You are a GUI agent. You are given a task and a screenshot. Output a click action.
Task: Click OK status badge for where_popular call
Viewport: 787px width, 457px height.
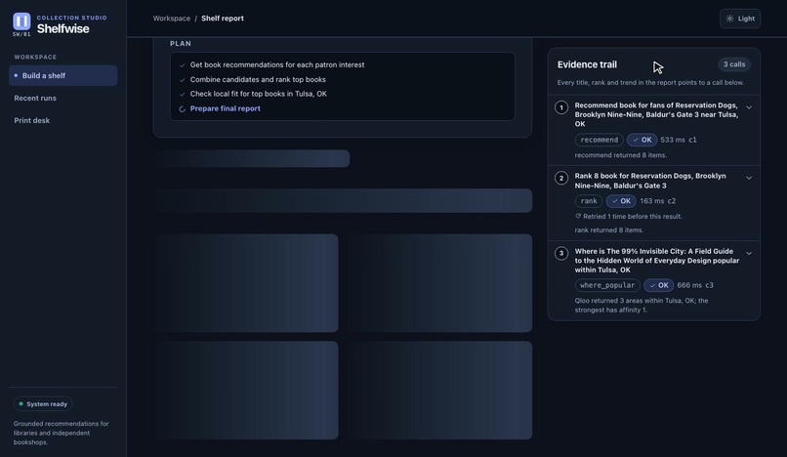[658, 285]
